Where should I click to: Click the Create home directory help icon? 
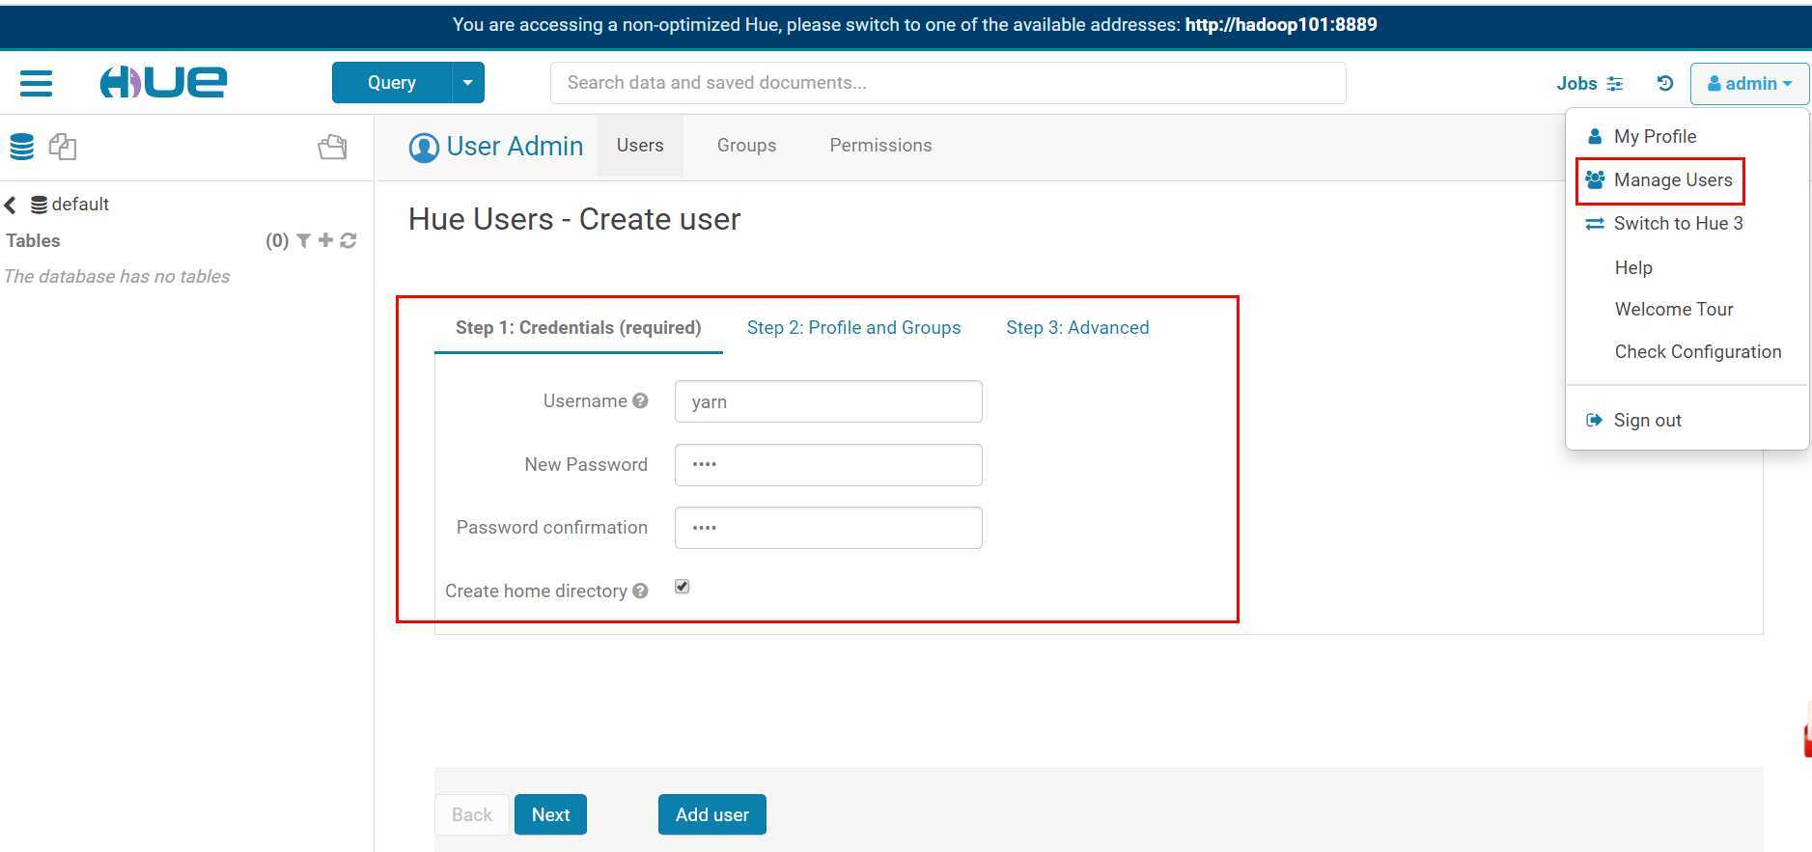[640, 591]
